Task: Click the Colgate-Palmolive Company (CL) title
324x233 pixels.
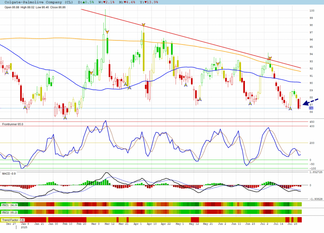Action: click(39, 2)
